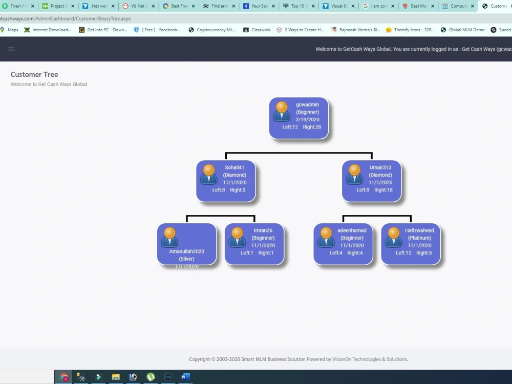Switch to the Top 10 browser tab
The height and width of the screenshot is (384, 512).
click(x=296, y=6)
